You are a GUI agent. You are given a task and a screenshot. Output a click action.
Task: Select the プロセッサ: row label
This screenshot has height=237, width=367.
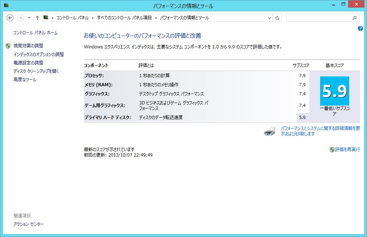tap(94, 76)
